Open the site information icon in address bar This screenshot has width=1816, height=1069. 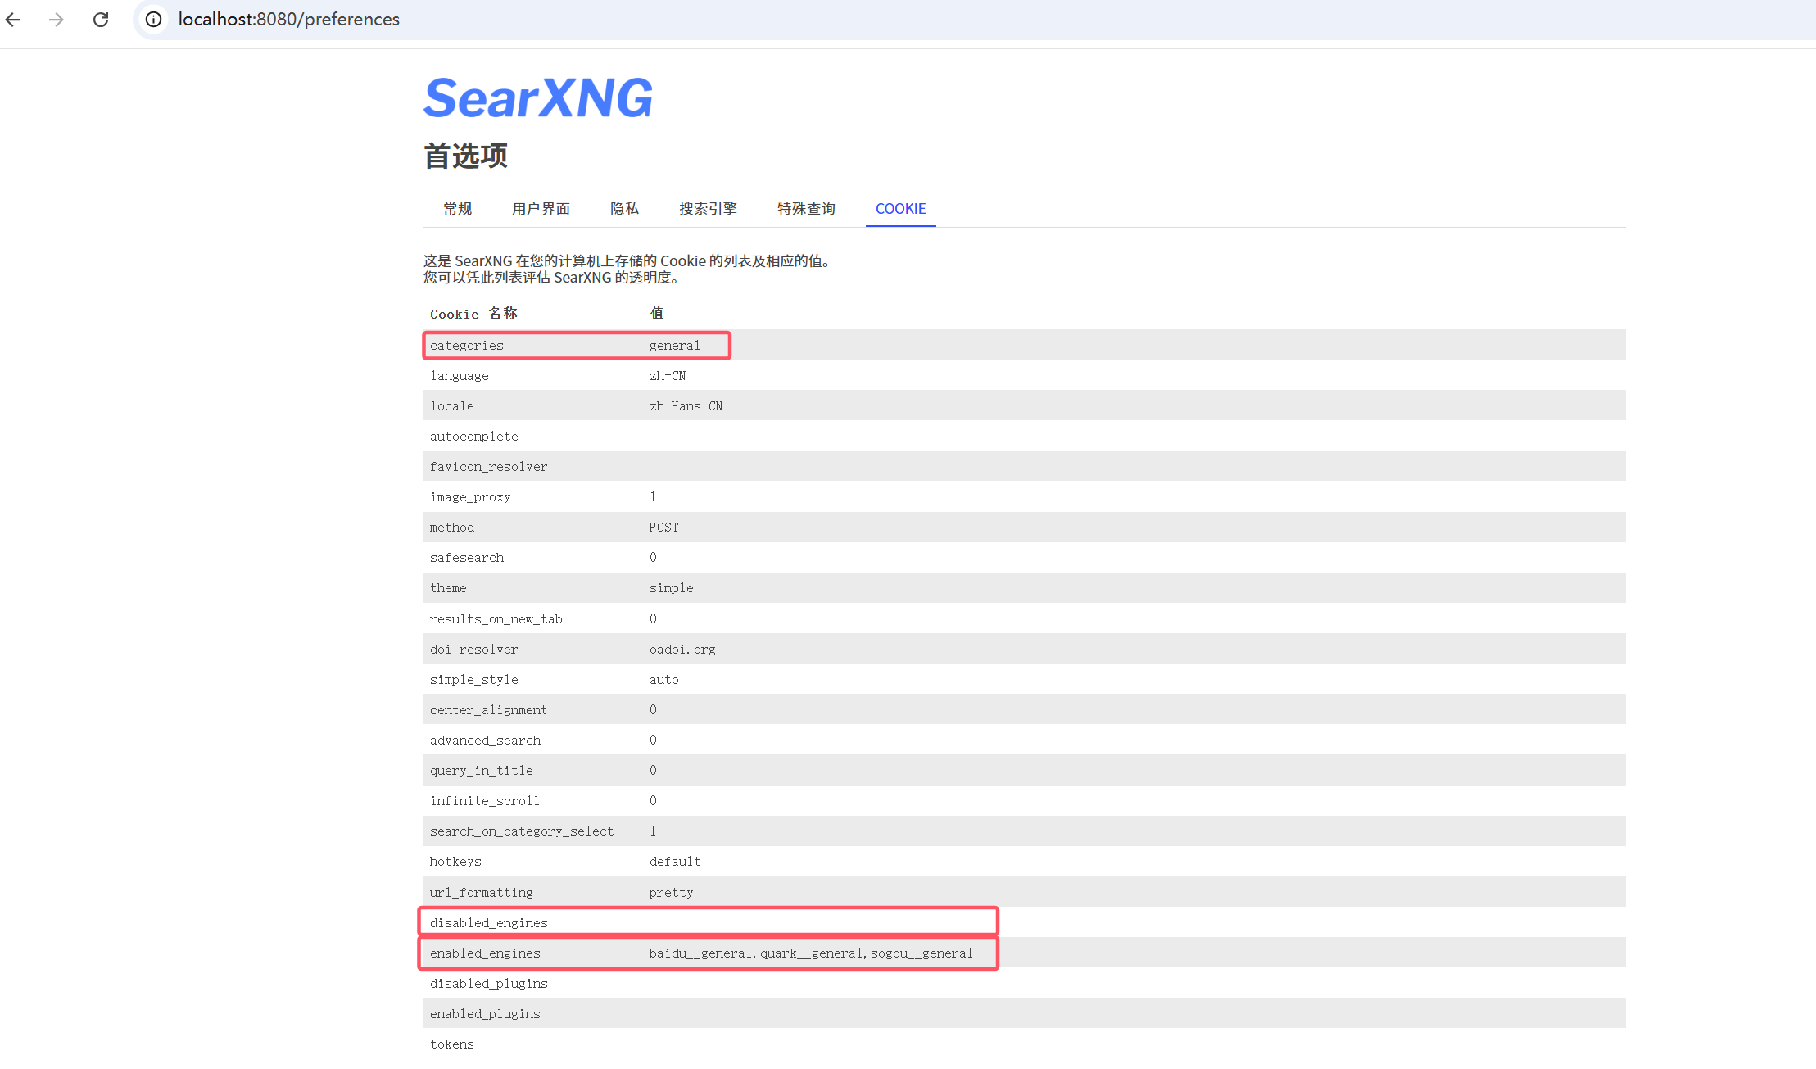pos(152,20)
